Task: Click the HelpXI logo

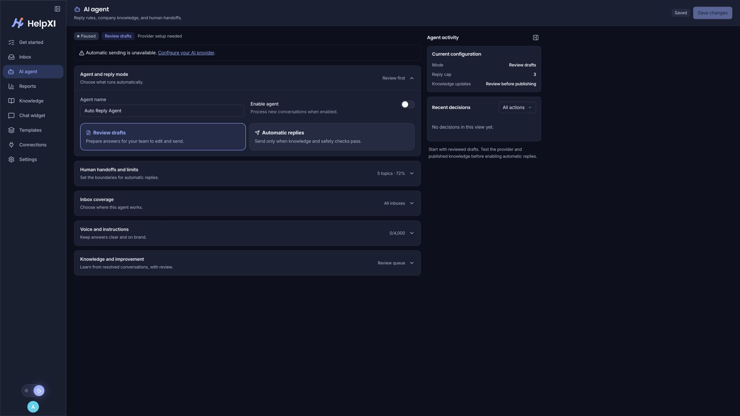Action: (x=34, y=23)
